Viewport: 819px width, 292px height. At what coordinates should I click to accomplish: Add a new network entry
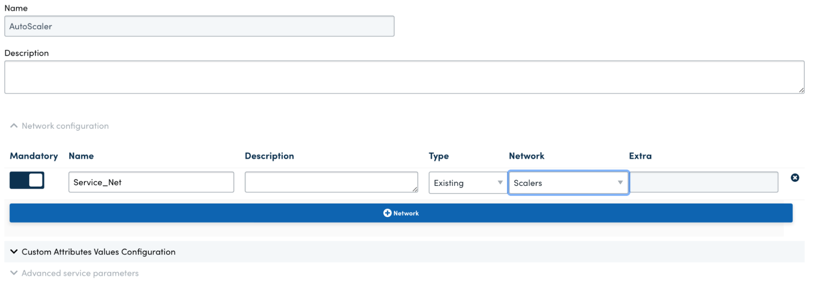point(401,213)
